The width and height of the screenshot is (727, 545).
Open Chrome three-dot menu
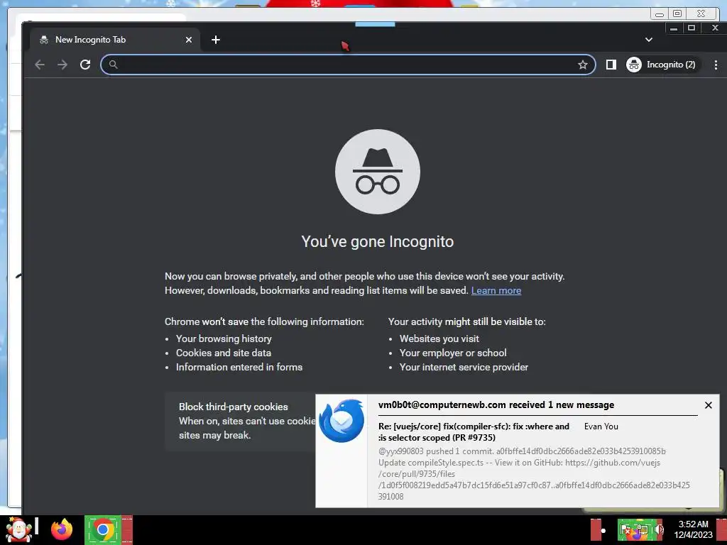click(716, 65)
